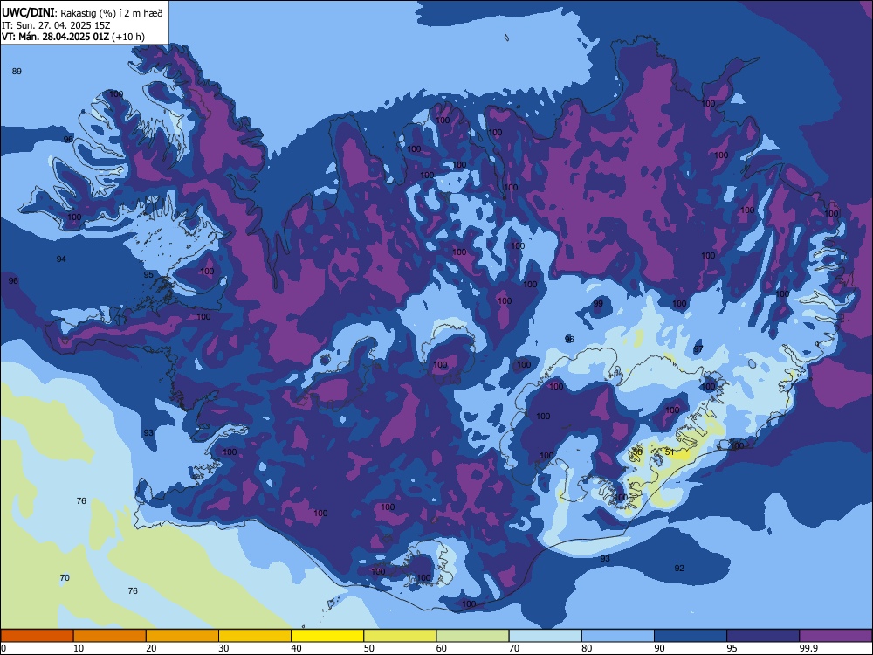
Task: Click the 99 value in the eastern highlands
Action: pos(598,304)
